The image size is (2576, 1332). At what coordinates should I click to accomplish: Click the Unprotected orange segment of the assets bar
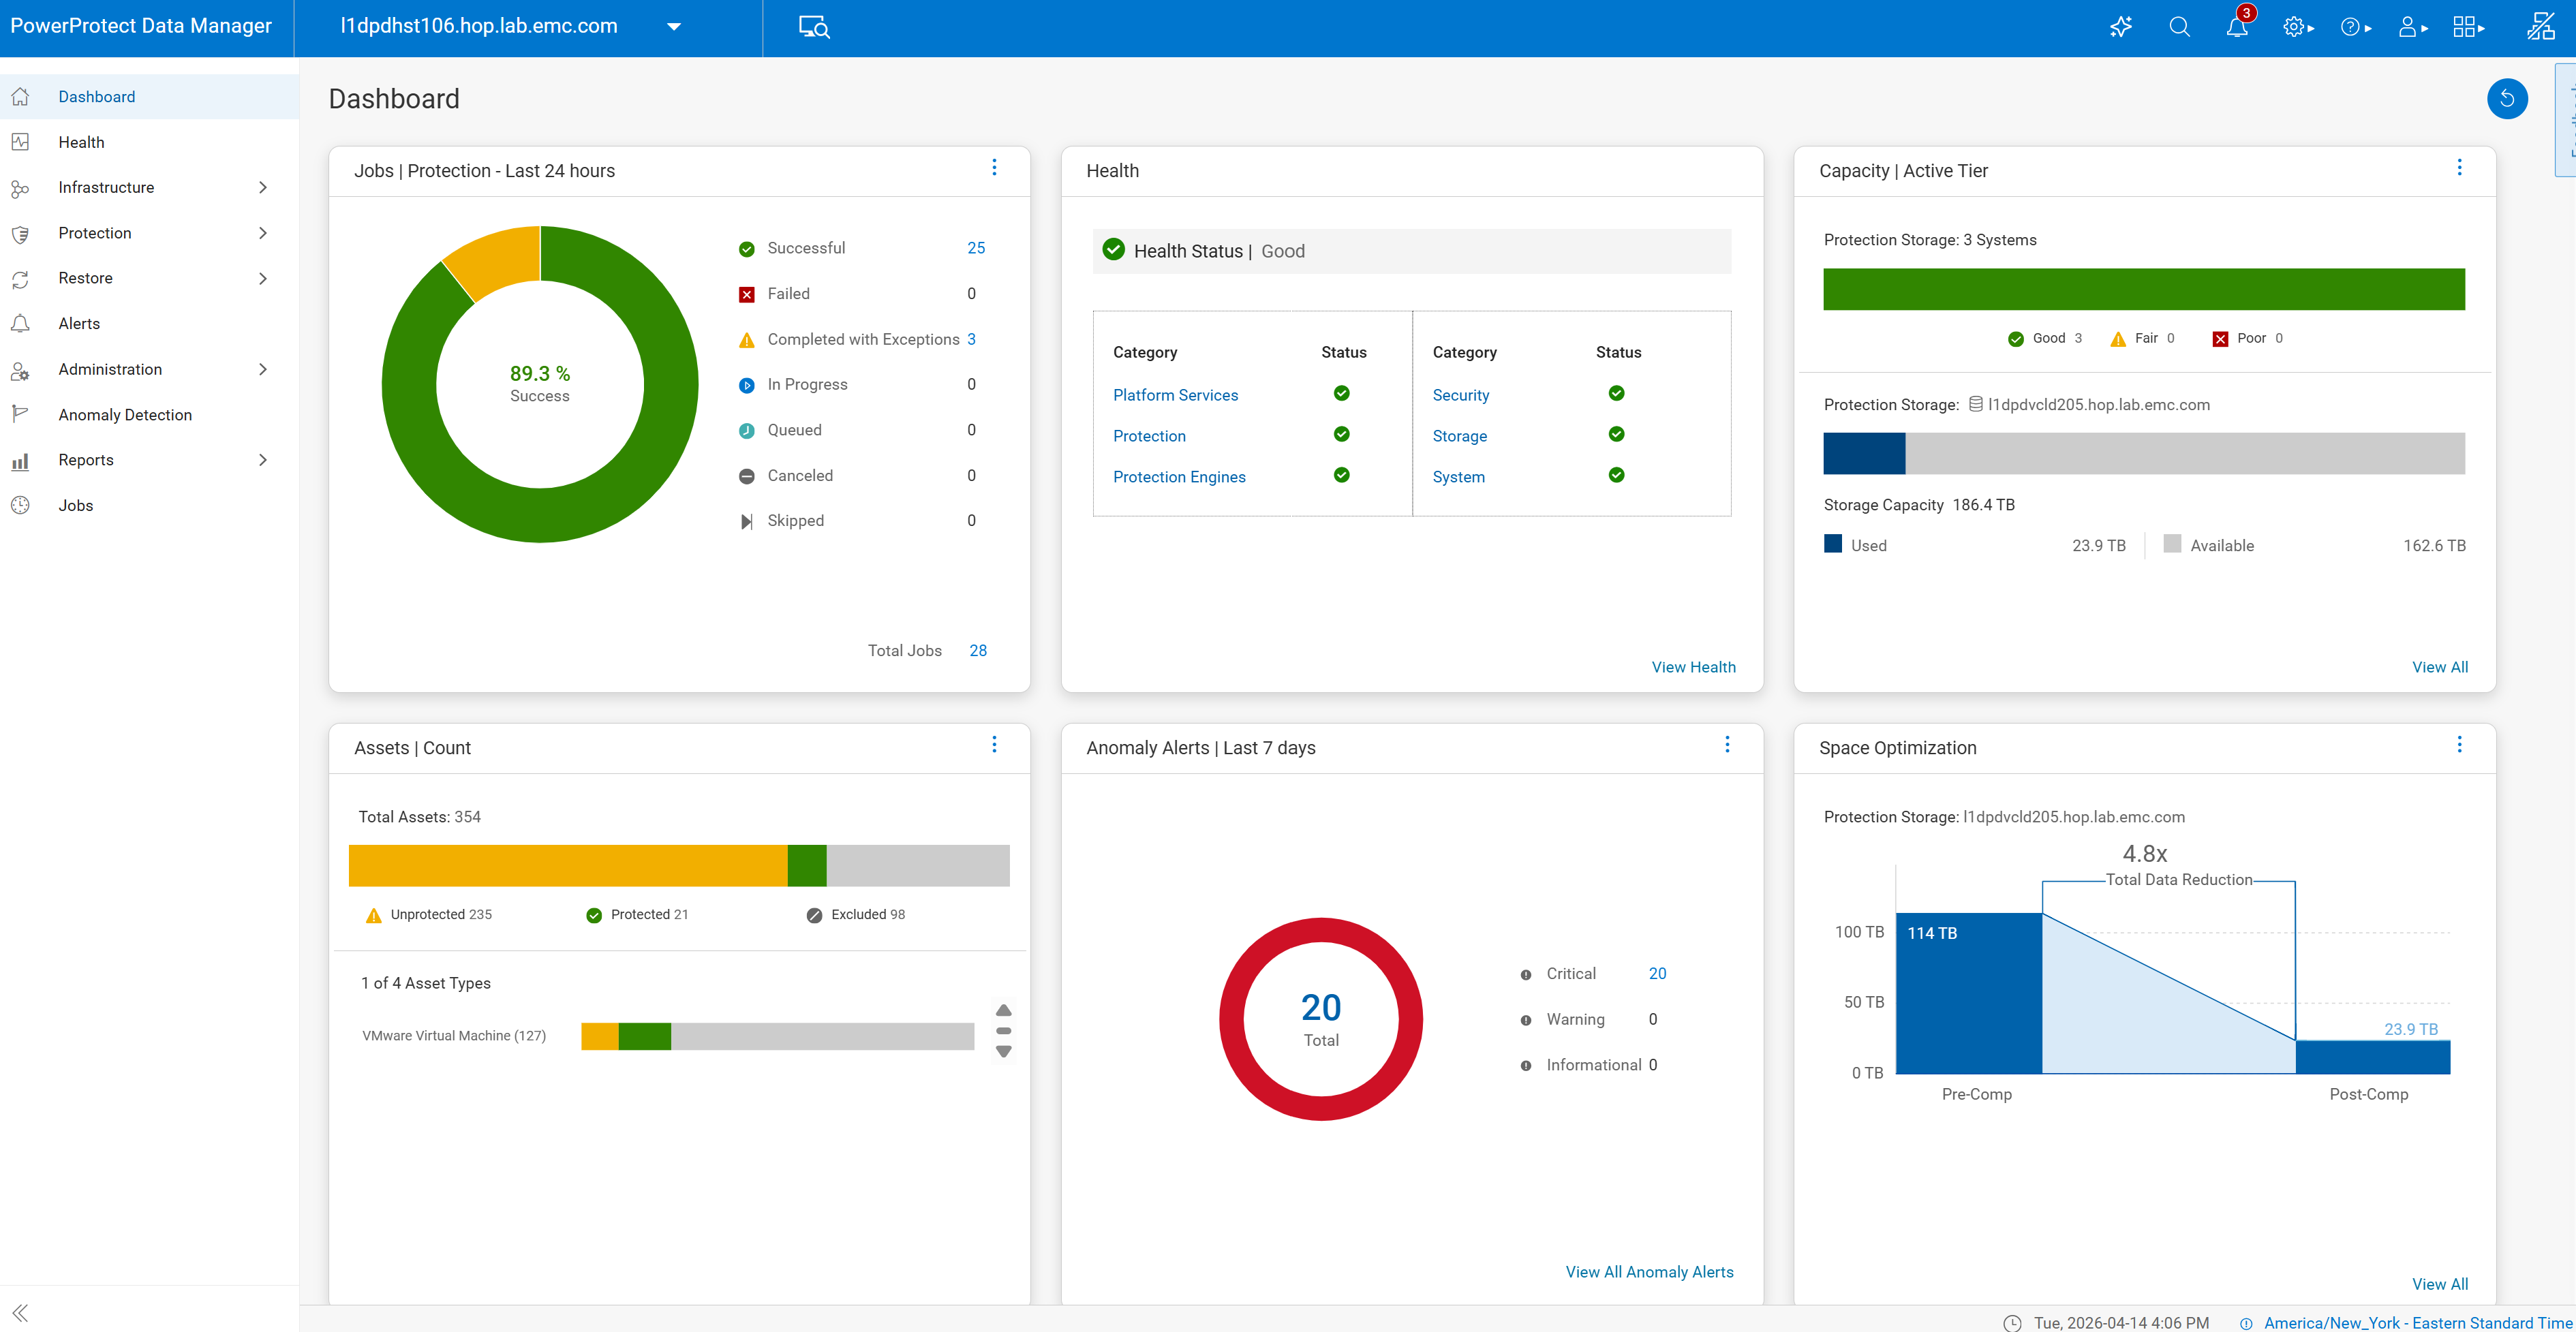(x=567, y=865)
